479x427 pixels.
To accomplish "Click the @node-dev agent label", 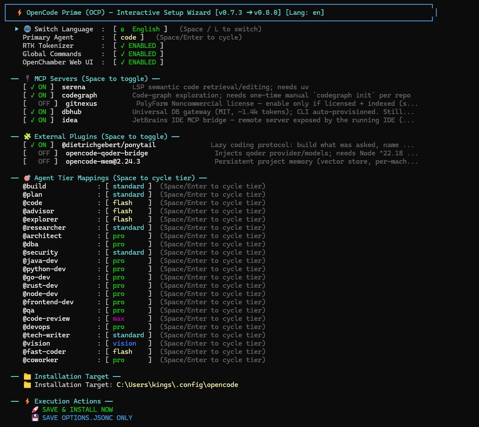I will click(40, 293).
